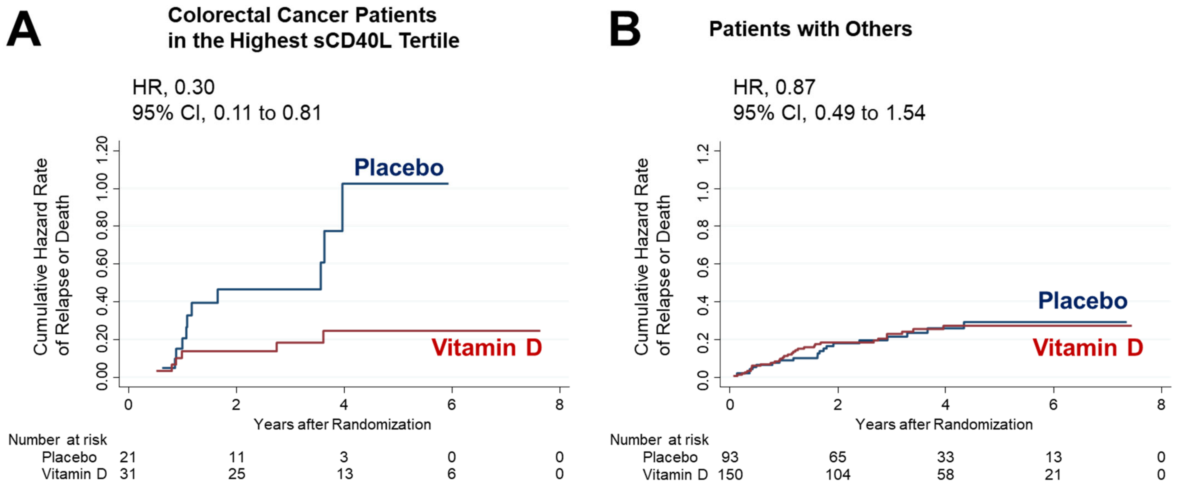Click the blue Placebo label in panel A
The width and height of the screenshot is (1181, 484).
click(399, 168)
